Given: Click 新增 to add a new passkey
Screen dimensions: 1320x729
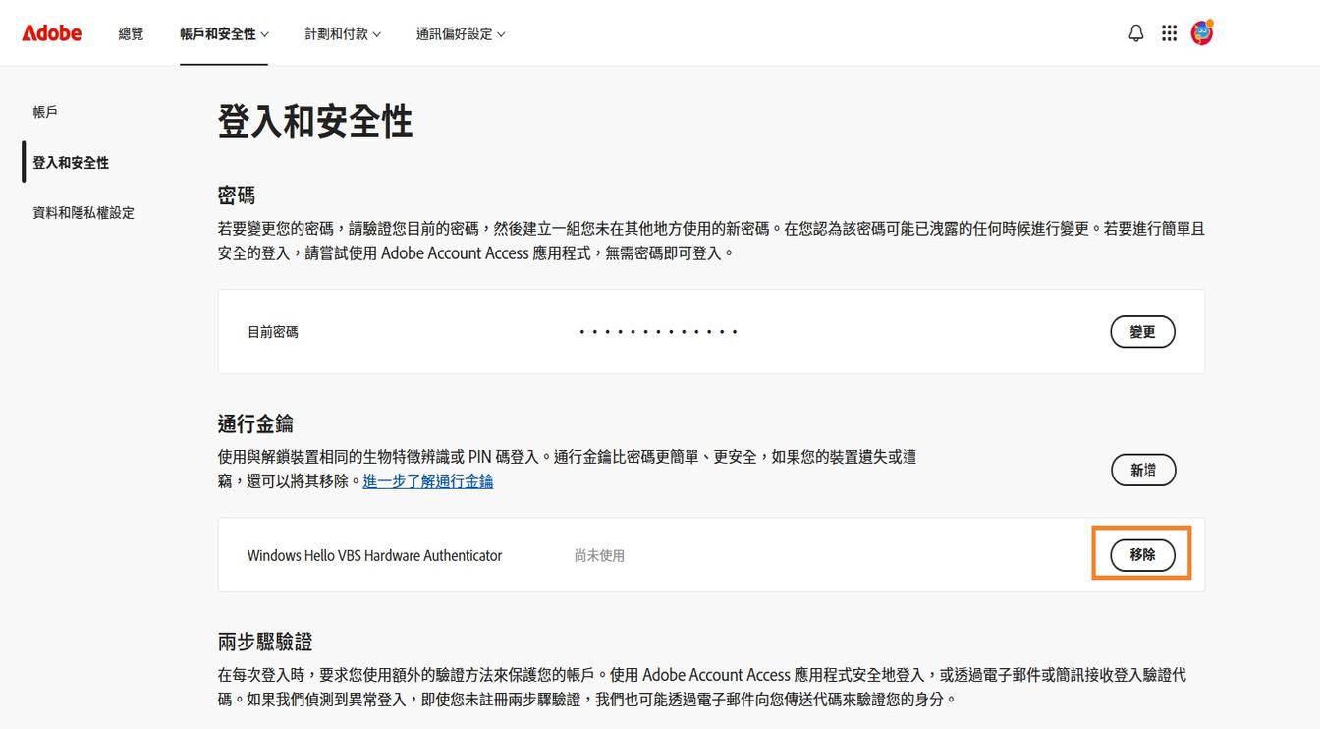Looking at the screenshot, I should point(1142,470).
